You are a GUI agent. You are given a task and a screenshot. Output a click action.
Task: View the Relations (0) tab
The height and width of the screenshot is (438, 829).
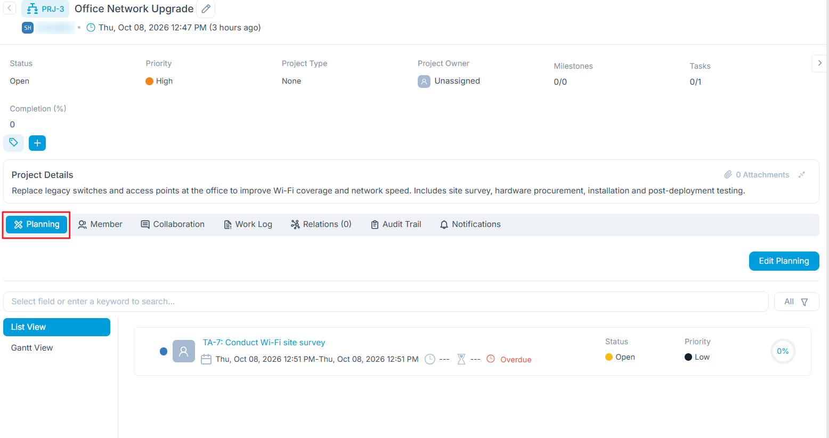tap(321, 224)
